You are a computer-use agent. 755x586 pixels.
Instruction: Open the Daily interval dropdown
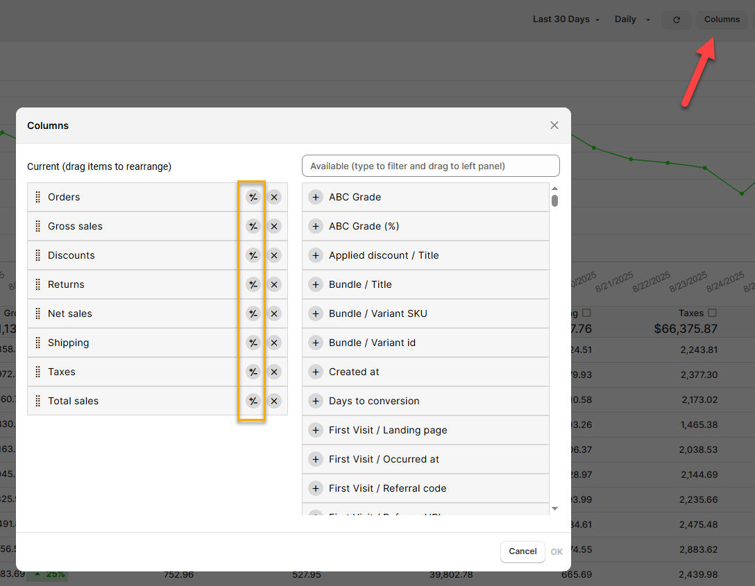[632, 19]
